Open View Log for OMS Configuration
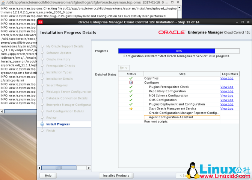 (227, 100)
